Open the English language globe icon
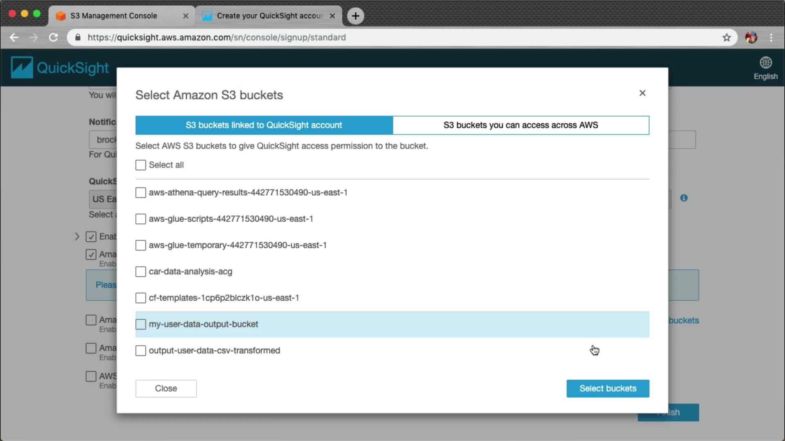 pos(765,63)
